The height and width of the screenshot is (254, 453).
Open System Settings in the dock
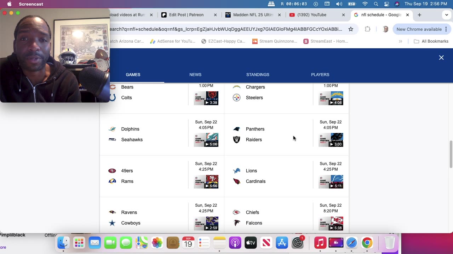coord(297,243)
